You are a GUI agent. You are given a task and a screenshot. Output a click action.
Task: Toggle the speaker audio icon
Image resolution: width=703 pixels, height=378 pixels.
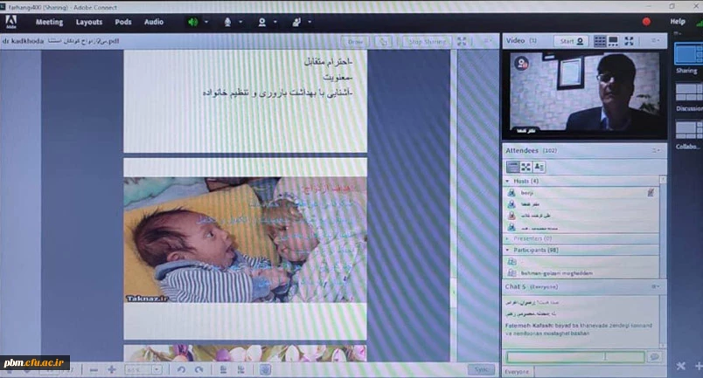[x=192, y=22]
